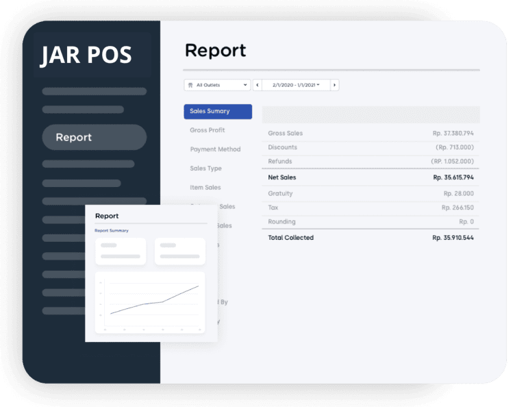Click Report in the sidebar

point(94,137)
